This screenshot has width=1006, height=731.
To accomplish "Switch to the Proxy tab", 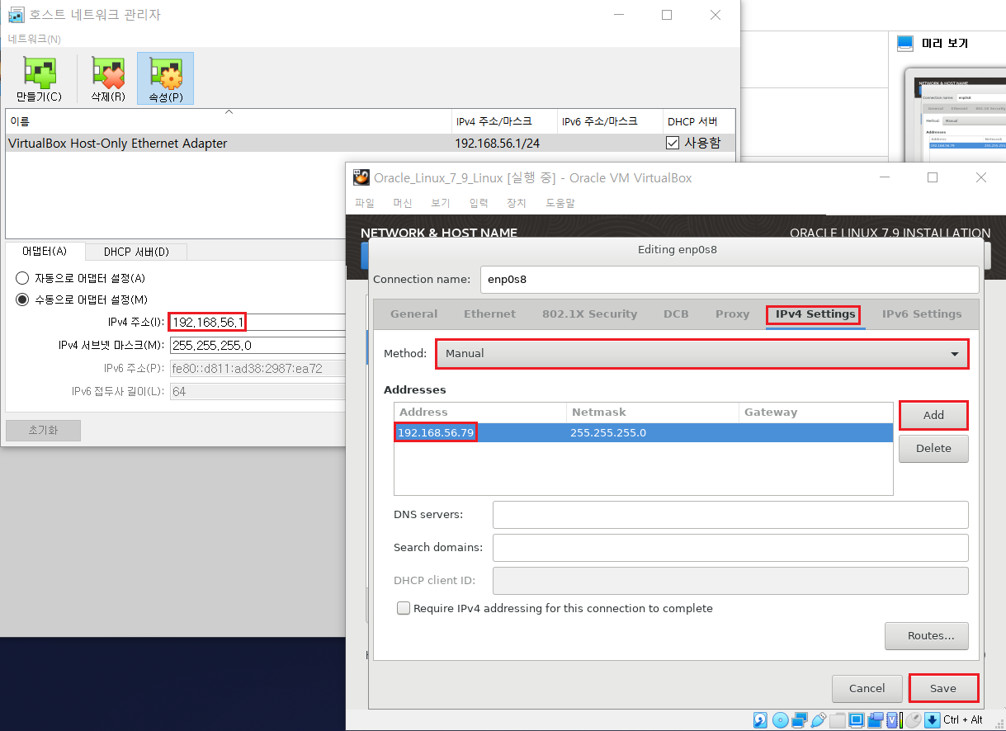I will (x=732, y=314).
